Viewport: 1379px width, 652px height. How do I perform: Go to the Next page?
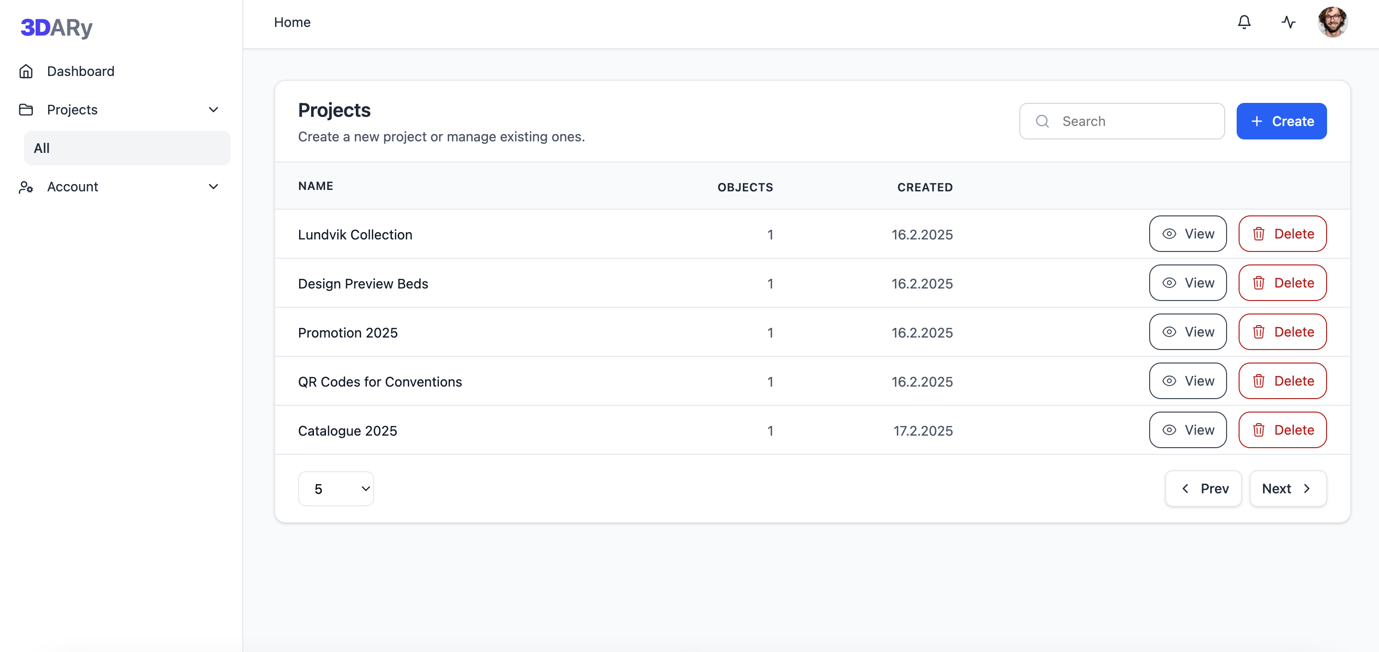coord(1288,489)
